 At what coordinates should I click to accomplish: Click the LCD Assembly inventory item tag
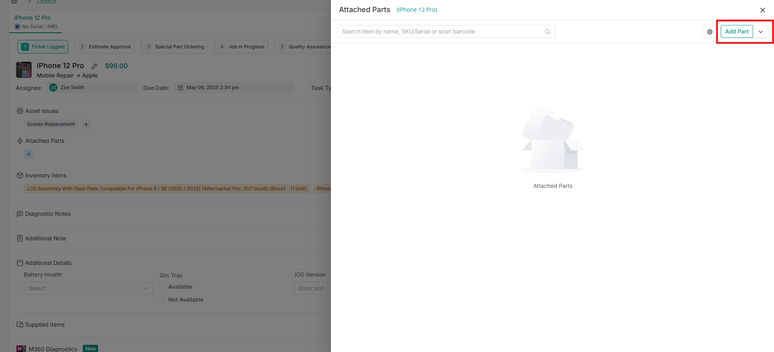pyautogui.click(x=167, y=189)
